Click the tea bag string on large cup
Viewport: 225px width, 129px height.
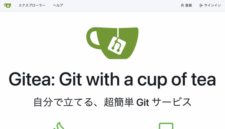[x=118, y=33]
